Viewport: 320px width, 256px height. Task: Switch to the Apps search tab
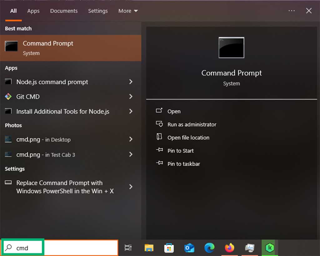tap(33, 11)
